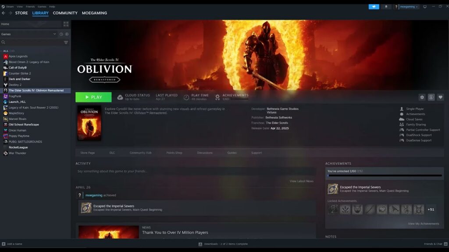Click the ready-to-play filter icon
The width and height of the screenshot is (449, 252).
pos(67,34)
